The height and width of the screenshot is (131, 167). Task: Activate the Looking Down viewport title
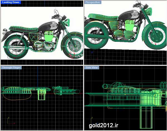[x=11, y=2]
